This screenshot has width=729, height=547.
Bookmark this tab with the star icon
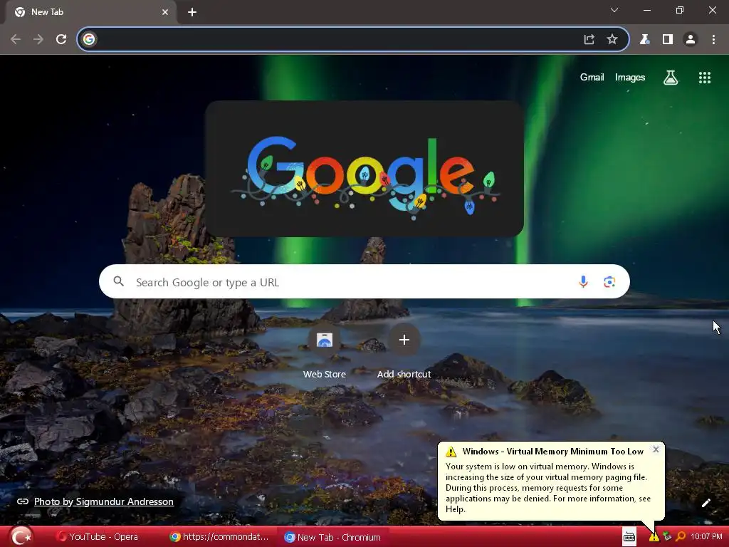612,40
